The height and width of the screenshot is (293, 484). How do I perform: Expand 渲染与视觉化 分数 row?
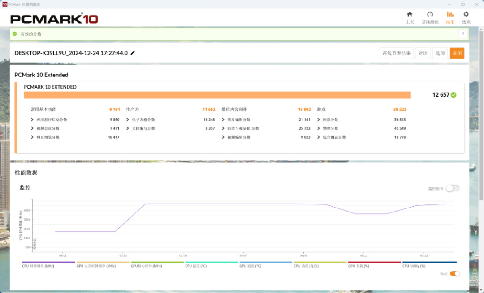tap(223, 128)
